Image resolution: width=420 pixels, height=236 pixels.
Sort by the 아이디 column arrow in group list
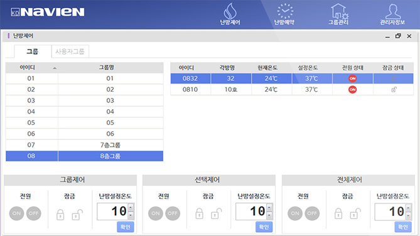[55, 68]
